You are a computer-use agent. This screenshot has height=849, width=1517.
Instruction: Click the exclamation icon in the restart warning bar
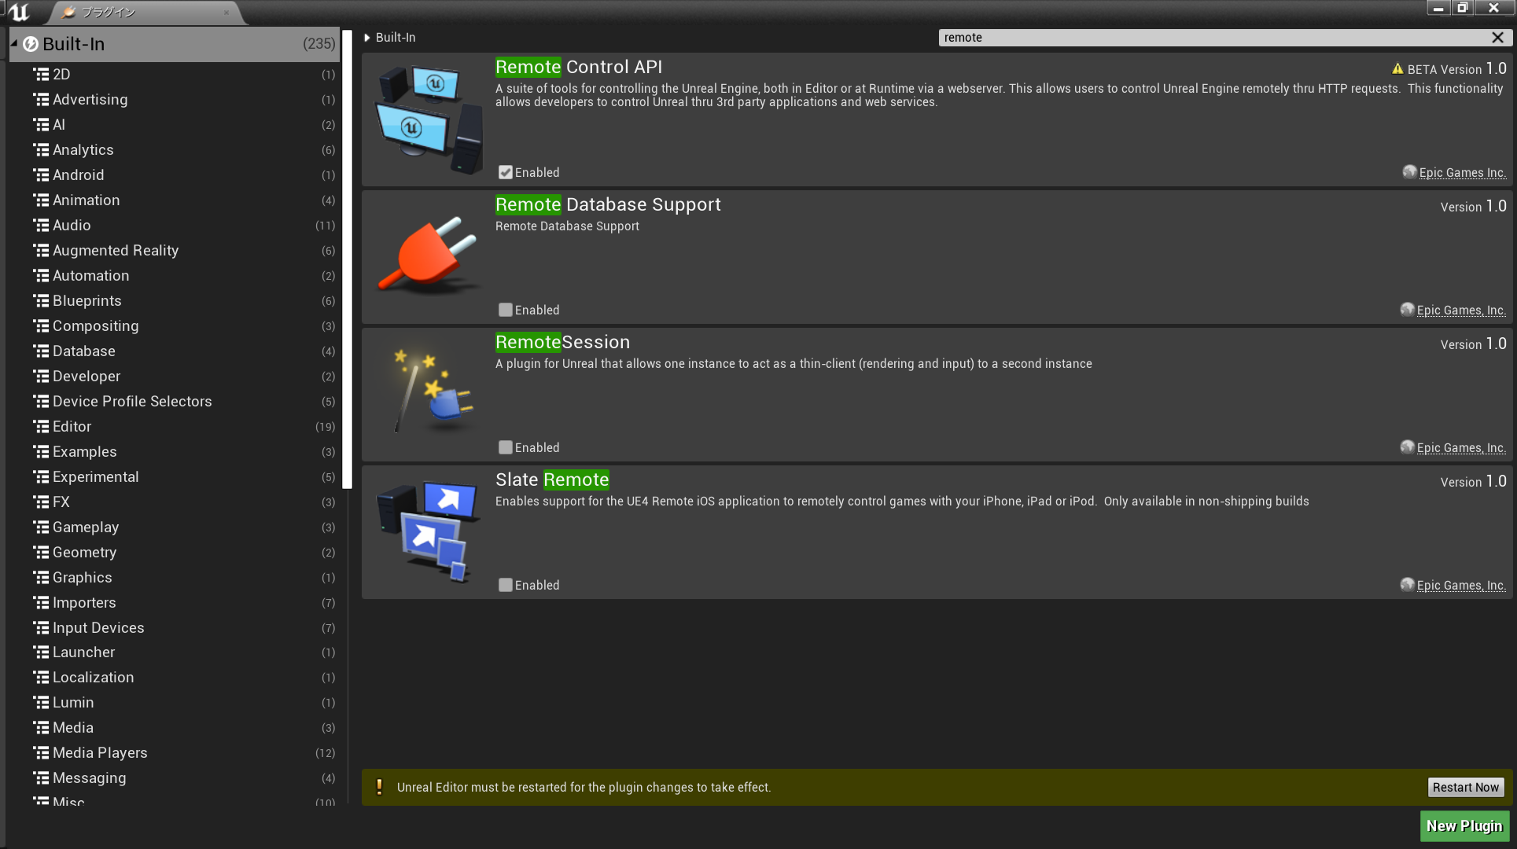(380, 787)
